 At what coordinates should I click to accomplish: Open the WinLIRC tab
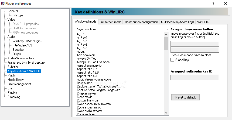pyautogui.click(x=203, y=22)
